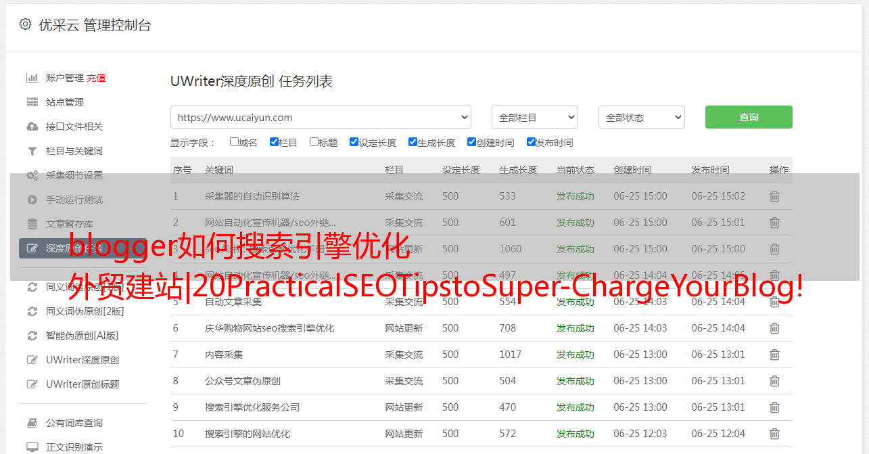
Task: Click the filter icon for 栏目与关键词
Action: [32, 151]
